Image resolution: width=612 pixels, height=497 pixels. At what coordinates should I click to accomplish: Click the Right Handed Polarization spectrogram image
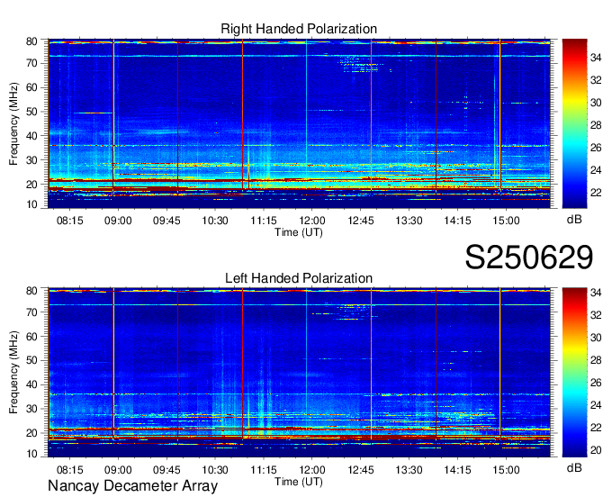pos(299,123)
